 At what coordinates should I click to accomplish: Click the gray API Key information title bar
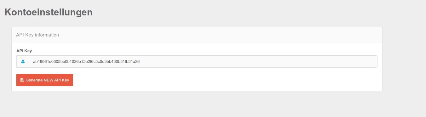coord(197,35)
